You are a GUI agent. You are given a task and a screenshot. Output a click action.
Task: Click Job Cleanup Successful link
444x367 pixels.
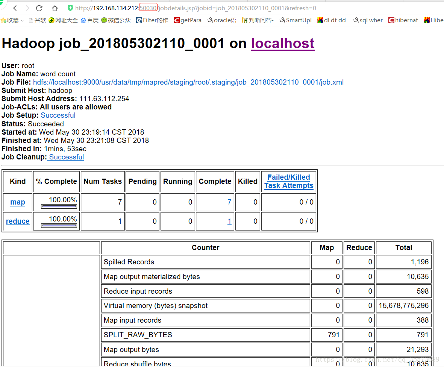tap(66, 157)
